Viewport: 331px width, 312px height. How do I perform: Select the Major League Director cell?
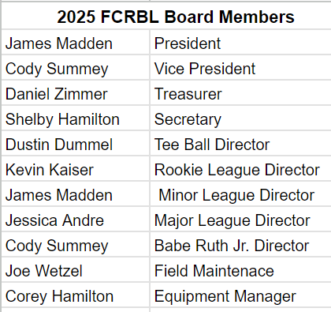[240, 220]
